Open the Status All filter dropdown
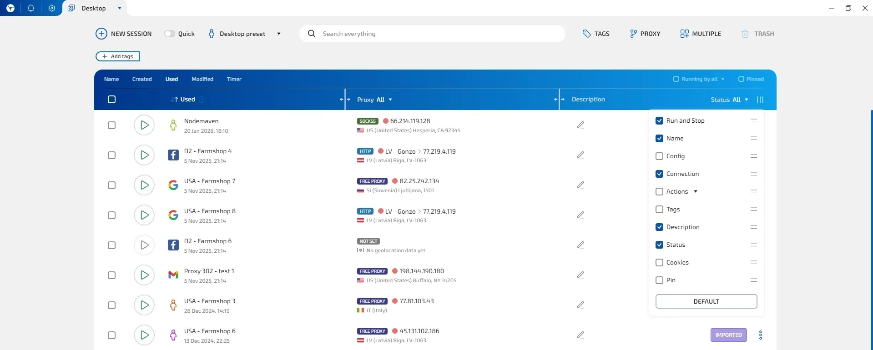873x350 pixels. (x=729, y=100)
